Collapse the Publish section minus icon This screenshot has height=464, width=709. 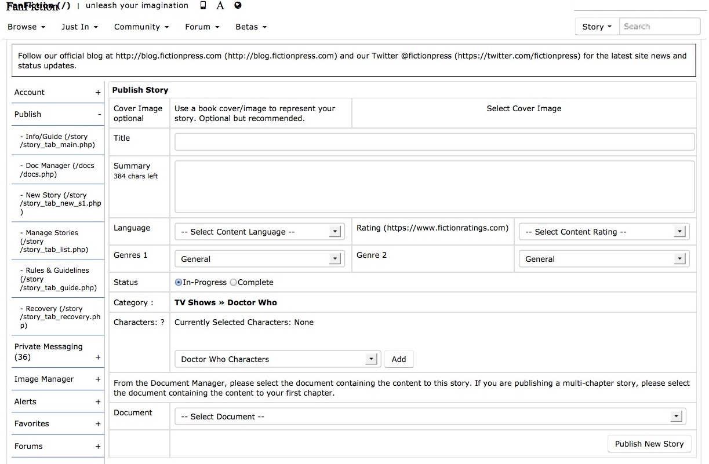click(99, 115)
